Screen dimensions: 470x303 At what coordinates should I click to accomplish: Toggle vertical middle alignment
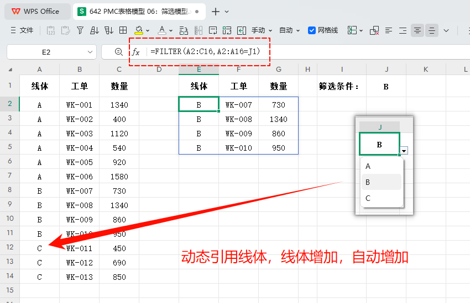[x=432, y=30]
